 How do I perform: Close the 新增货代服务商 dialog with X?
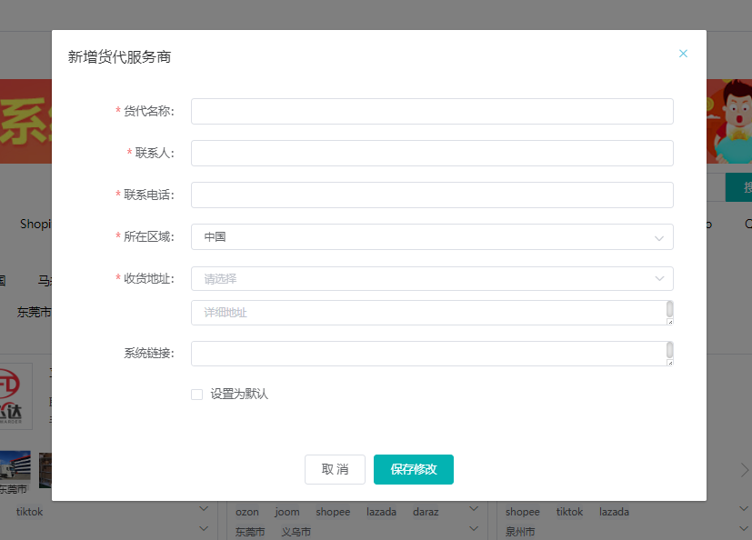pos(683,54)
